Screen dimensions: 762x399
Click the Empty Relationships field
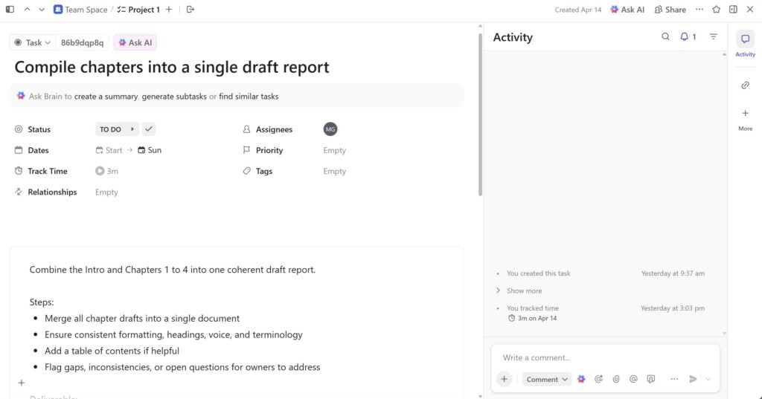[x=106, y=192]
